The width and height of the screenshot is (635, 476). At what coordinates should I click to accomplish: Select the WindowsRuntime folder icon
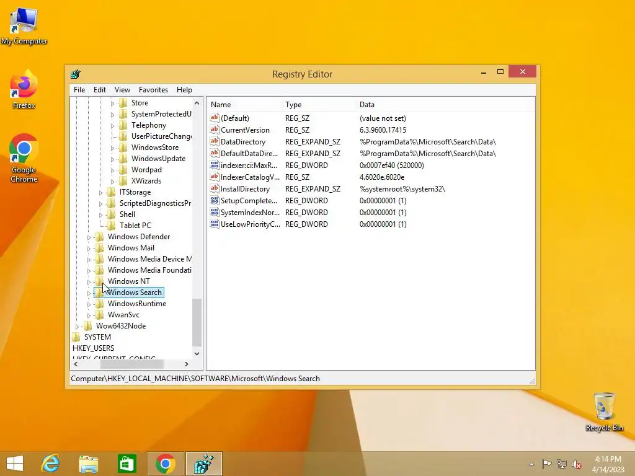[100, 304]
